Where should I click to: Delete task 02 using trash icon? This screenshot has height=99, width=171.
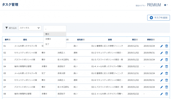(x=167, y=53)
